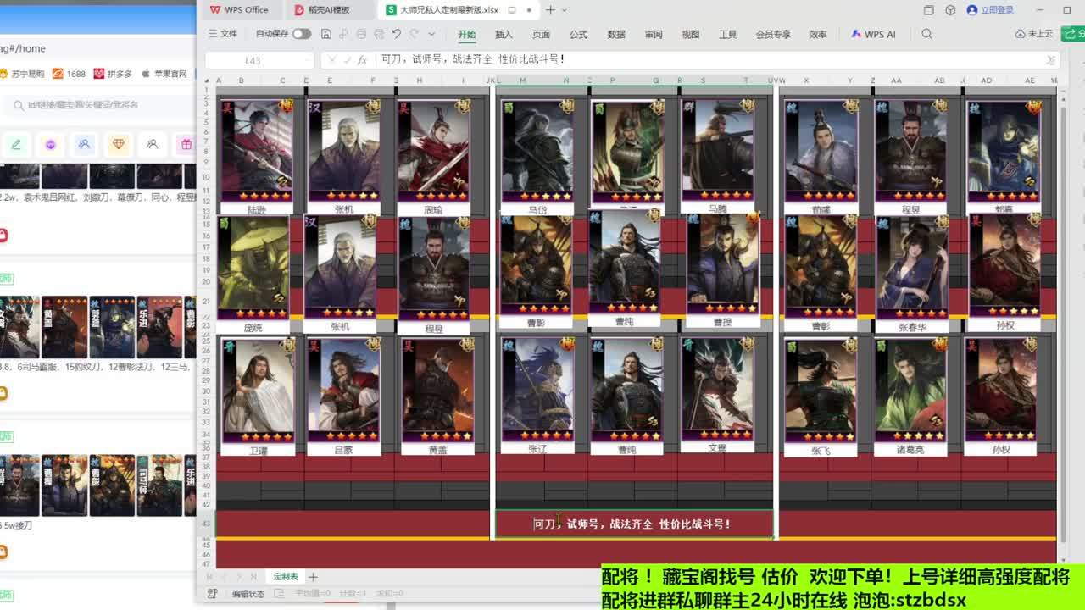
Task: Click the 庞统 general card image
Action: (253, 267)
